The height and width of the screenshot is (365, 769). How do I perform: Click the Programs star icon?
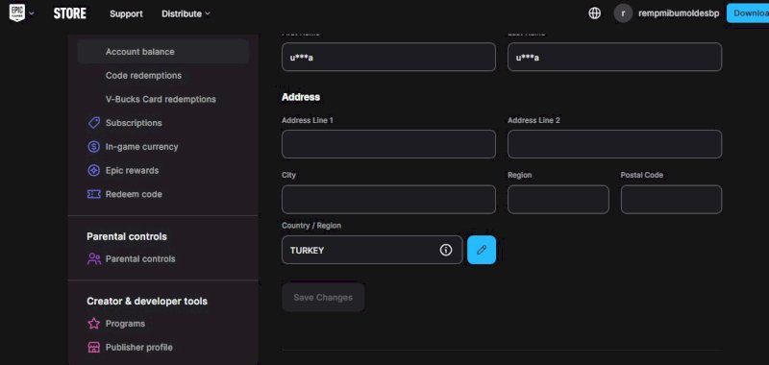click(x=93, y=324)
